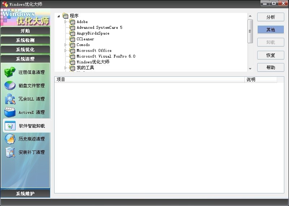Expand the Comodo tree node
289x206 pixels.
65,45
